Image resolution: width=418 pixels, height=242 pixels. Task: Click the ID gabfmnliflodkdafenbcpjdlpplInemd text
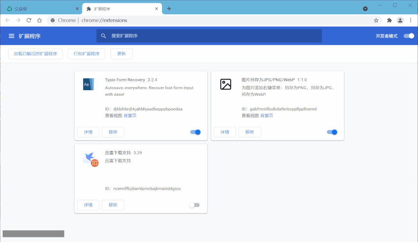coord(279,109)
